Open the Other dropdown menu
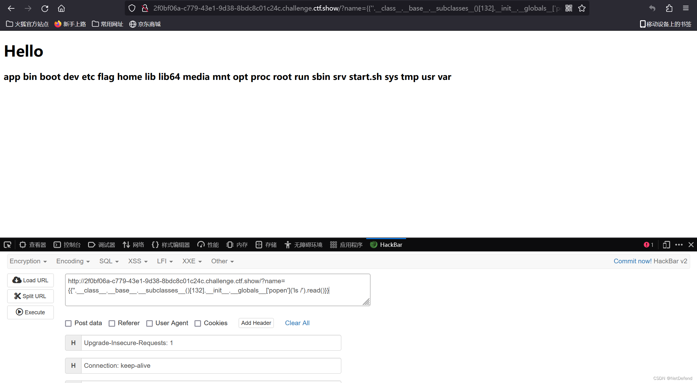This screenshot has width=697, height=383. (222, 261)
